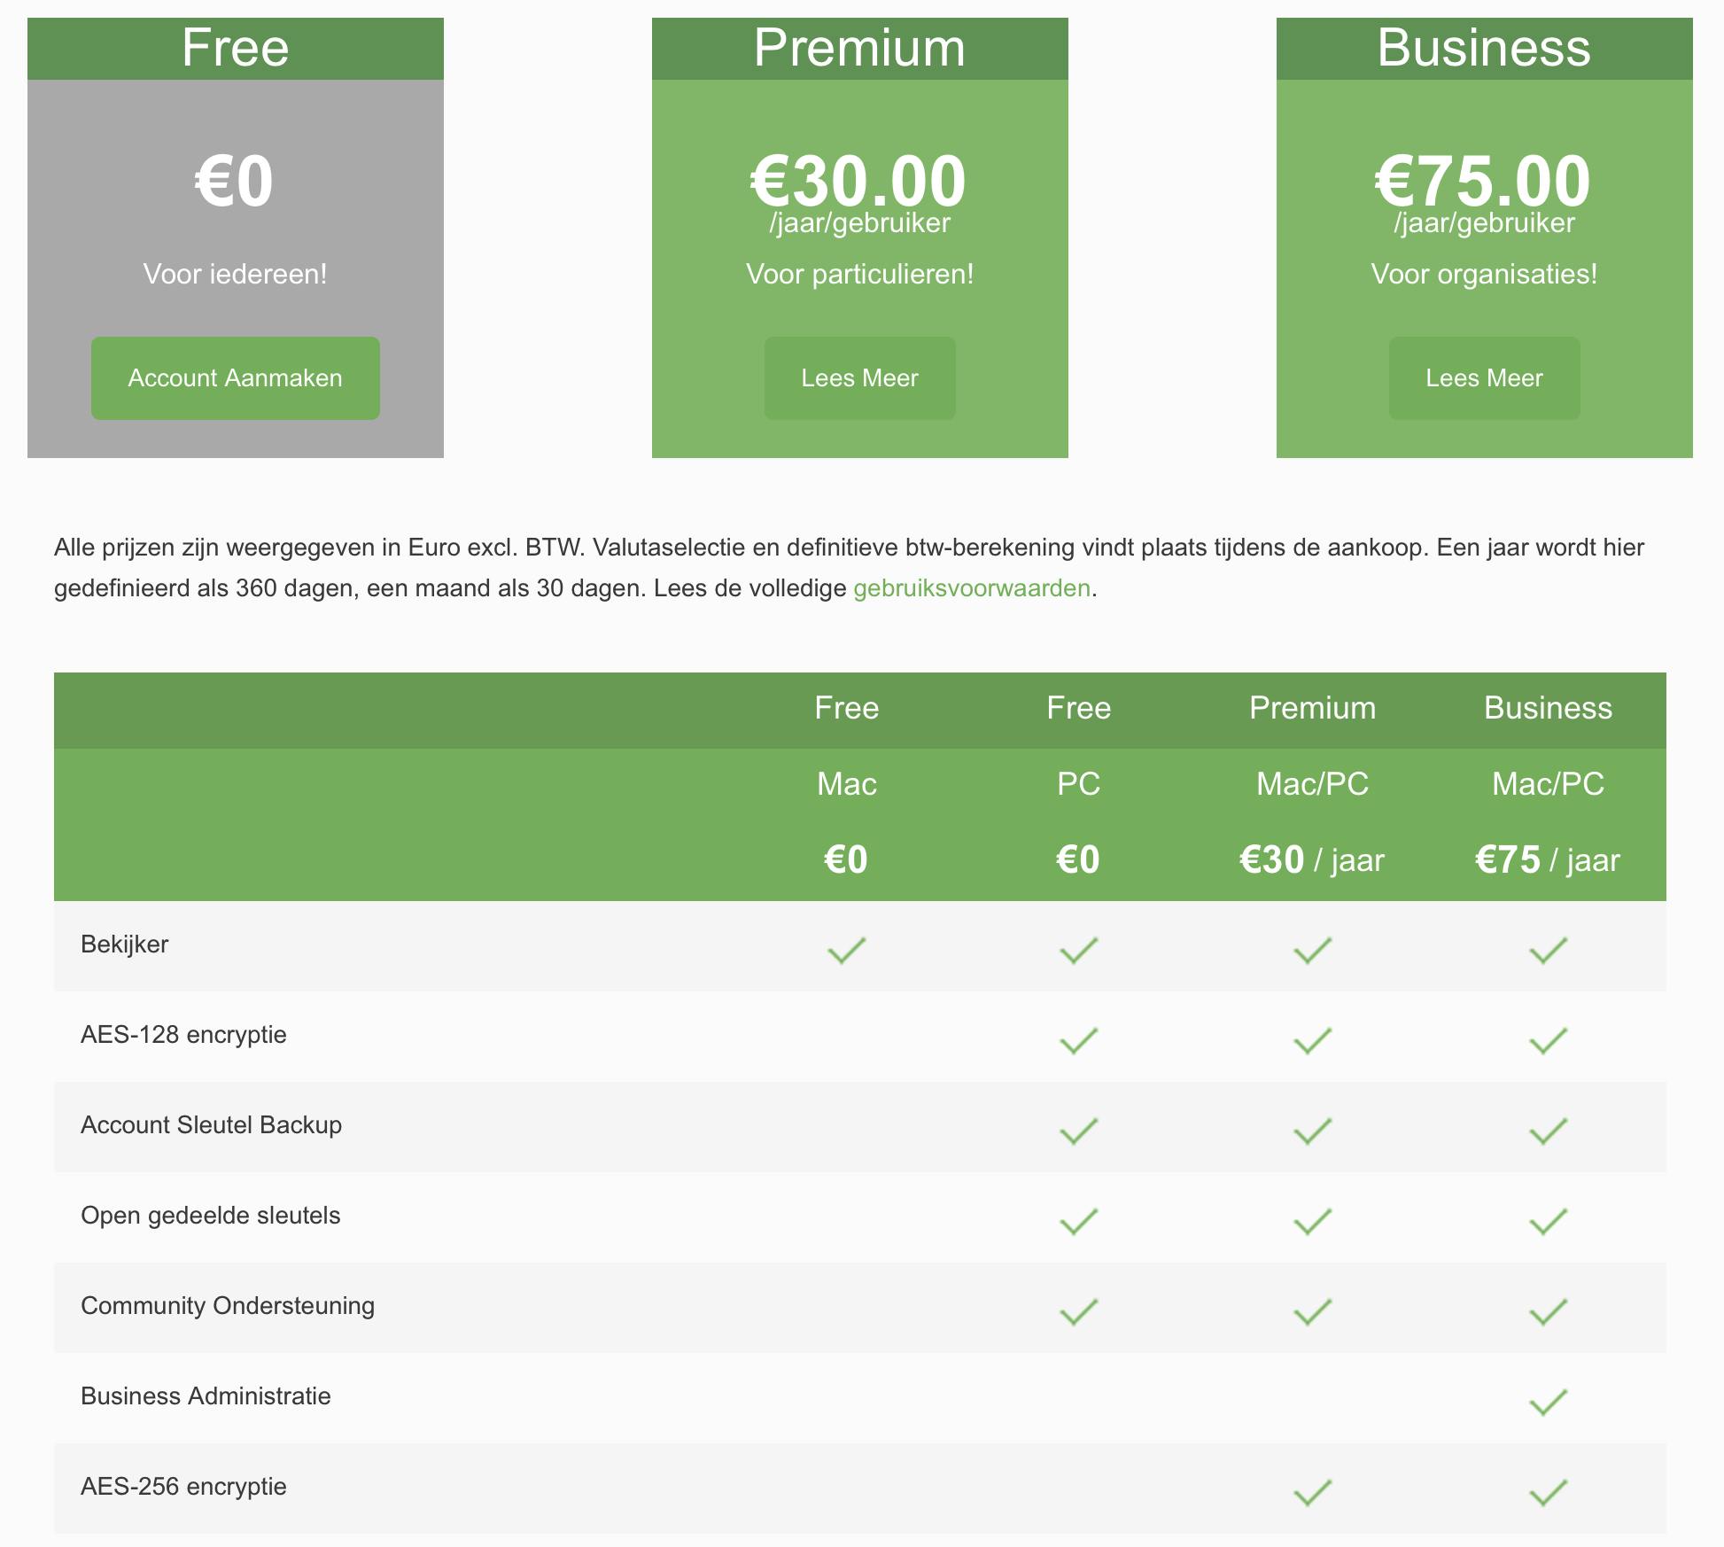Click the Premium column header in comparison table

point(1312,708)
